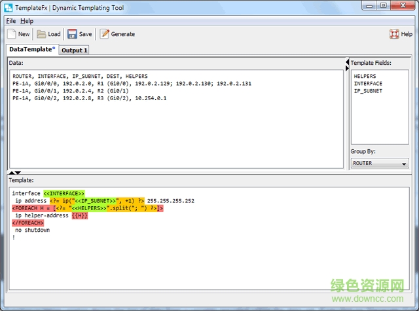Select INTERFACE in Template Fields list
The image size is (419, 311).
[368, 83]
